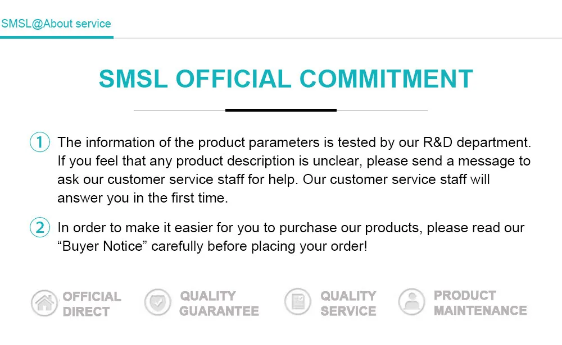
Task: Click the shield checkmark Quality Guarantee icon
Action: [x=157, y=303]
